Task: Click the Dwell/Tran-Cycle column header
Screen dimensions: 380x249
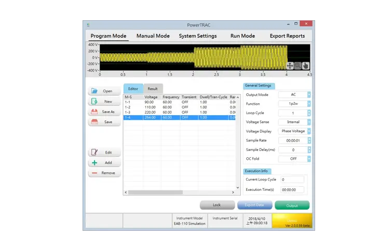Action: [x=213, y=97]
